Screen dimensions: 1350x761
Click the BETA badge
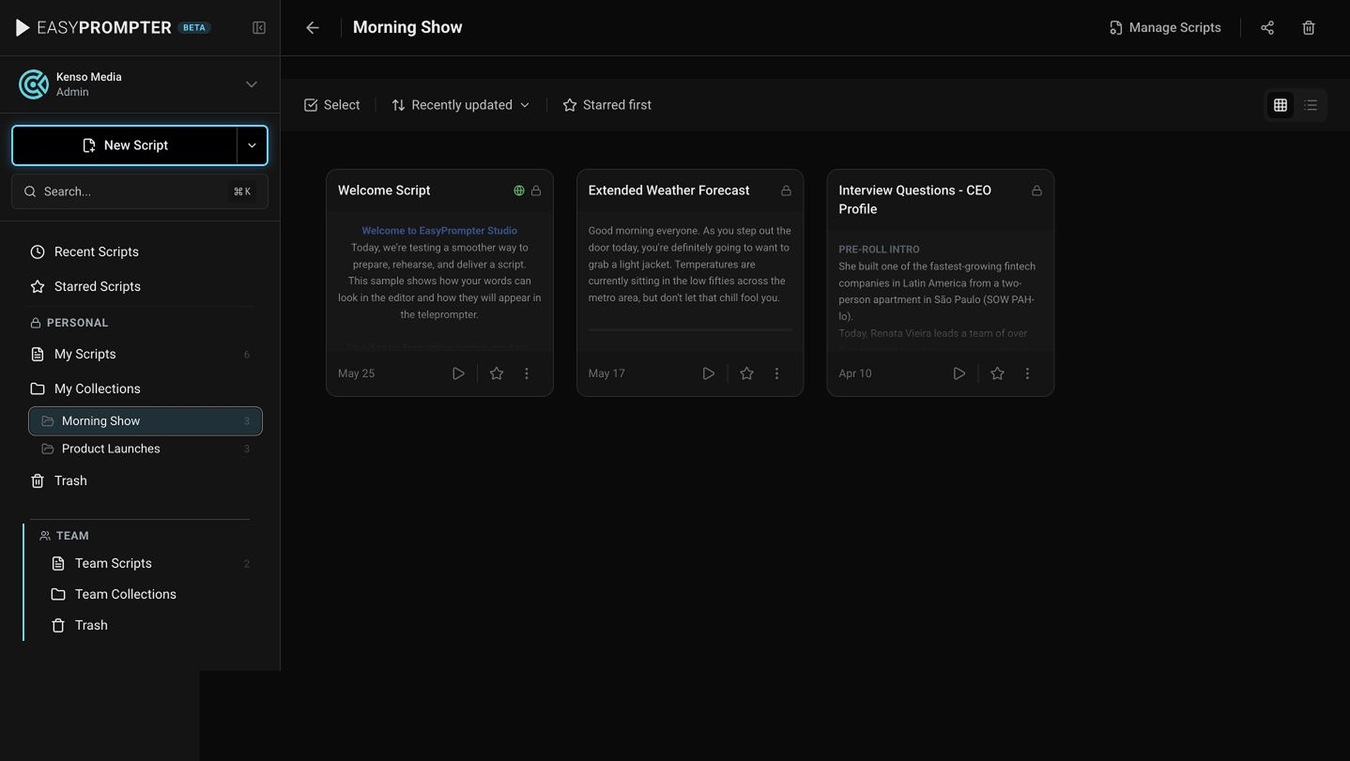tap(194, 28)
